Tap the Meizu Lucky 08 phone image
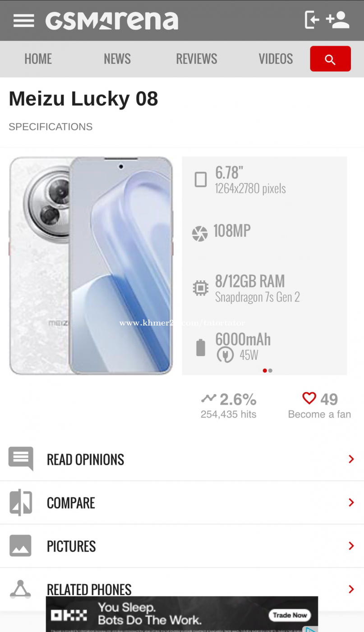This screenshot has width=364, height=632. tap(91, 265)
